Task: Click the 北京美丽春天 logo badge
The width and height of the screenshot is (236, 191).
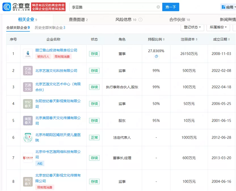Action: point(28,121)
